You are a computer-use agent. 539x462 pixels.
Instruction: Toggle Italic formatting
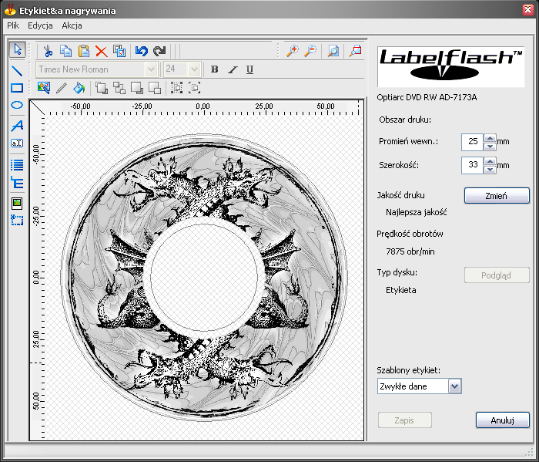pyautogui.click(x=233, y=69)
